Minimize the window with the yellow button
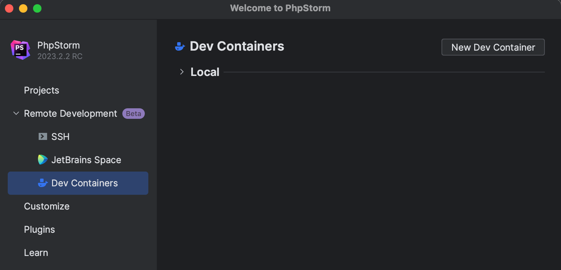The height and width of the screenshot is (270, 561). [23, 8]
